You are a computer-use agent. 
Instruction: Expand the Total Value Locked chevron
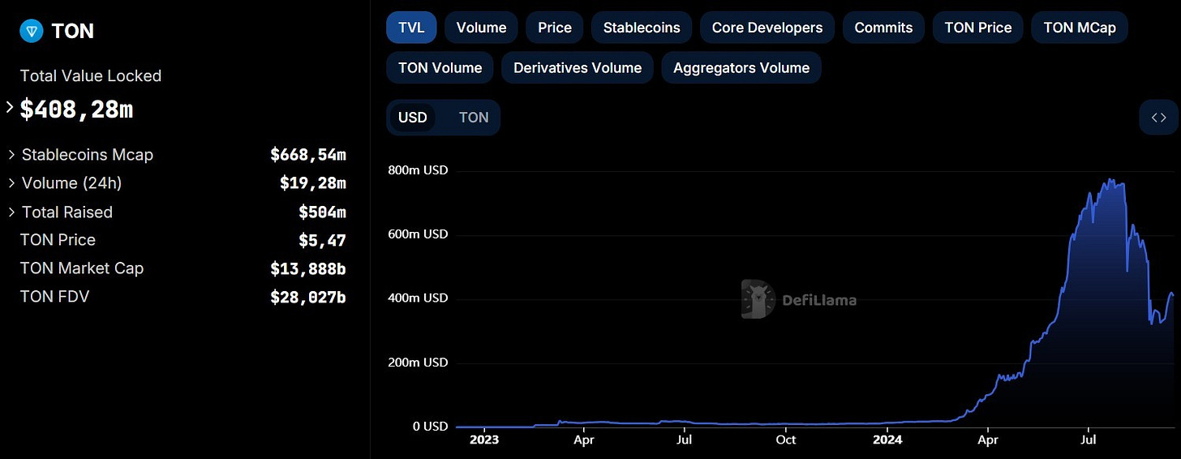(x=10, y=107)
